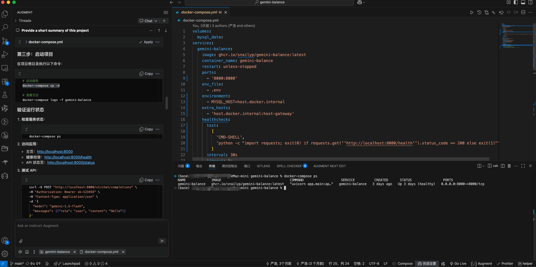Open Extensions view in activity bar
Viewport: 536px width, 267px height.
[x=5, y=81]
